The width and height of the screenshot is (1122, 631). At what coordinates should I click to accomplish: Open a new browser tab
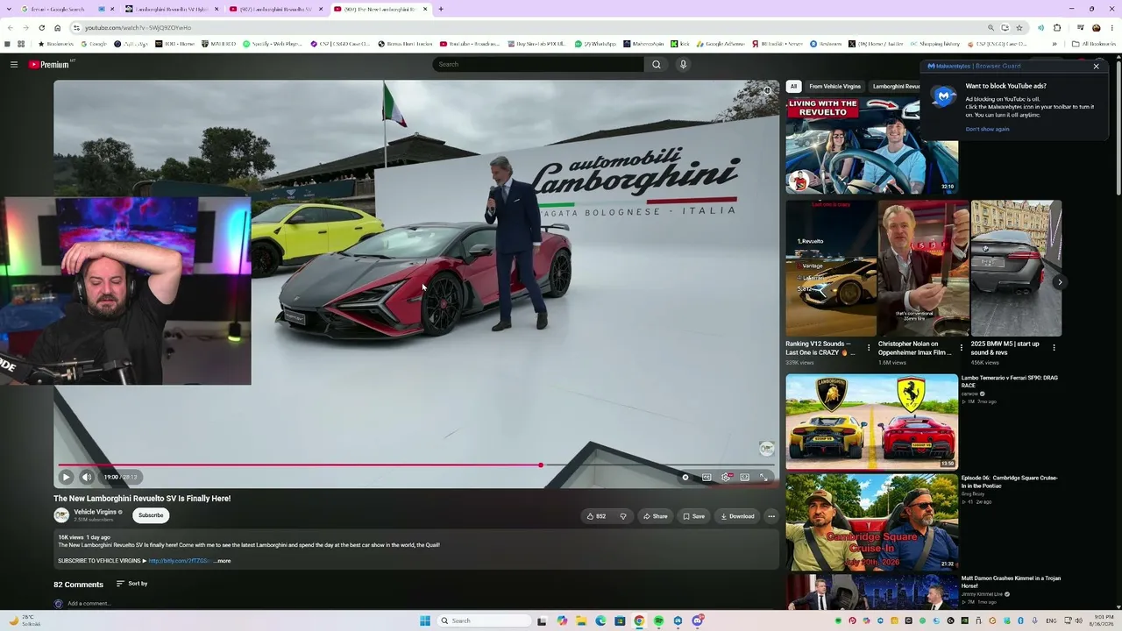coord(441,9)
